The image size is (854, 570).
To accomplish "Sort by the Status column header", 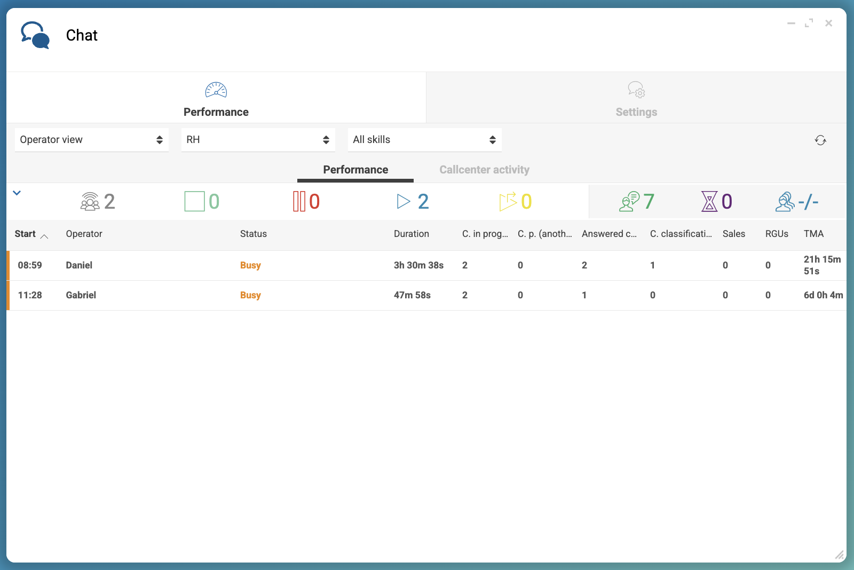I will click(x=254, y=234).
